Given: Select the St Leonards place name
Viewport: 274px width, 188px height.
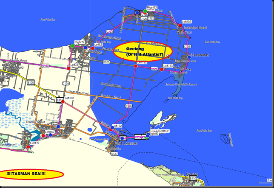Looking at the screenshot, I should pos(200,55).
